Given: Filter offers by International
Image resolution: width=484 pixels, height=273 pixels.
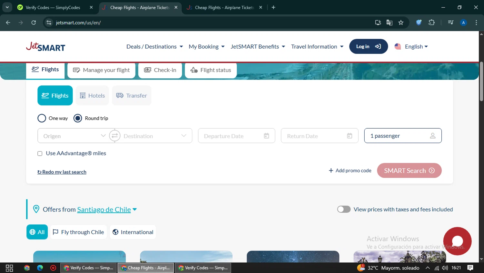Looking at the screenshot, I should pyautogui.click(x=133, y=232).
